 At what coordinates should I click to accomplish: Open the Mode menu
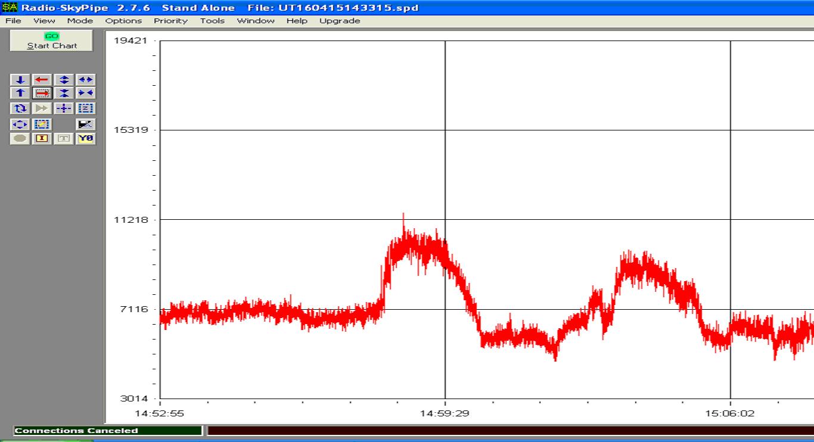[80, 21]
